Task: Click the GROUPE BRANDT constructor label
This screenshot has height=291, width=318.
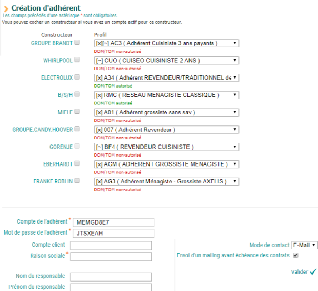Action: click(52, 43)
